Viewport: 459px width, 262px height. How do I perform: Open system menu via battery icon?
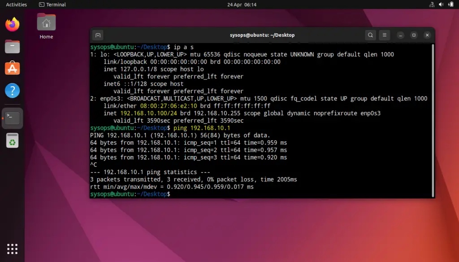[x=450, y=4]
